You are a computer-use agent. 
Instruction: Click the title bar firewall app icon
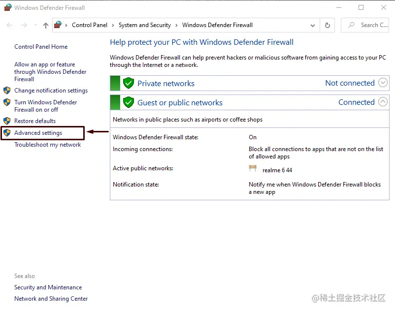(8, 7)
